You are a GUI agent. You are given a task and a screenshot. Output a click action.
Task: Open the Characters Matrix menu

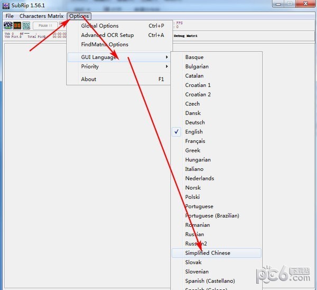41,16
